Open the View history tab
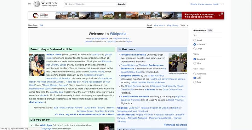Screen dimensions: 252x130 pyautogui.click(x=173, y=25)
